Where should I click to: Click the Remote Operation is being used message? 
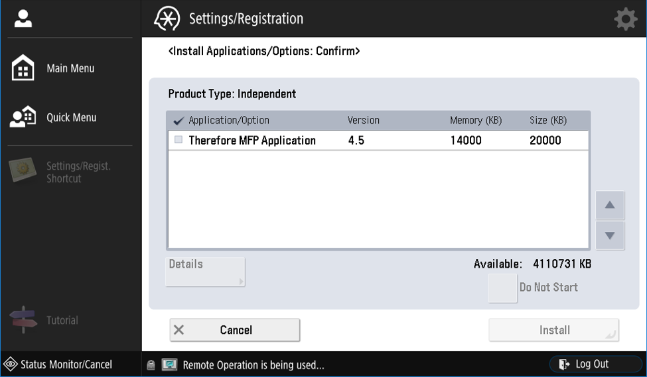coord(253,365)
